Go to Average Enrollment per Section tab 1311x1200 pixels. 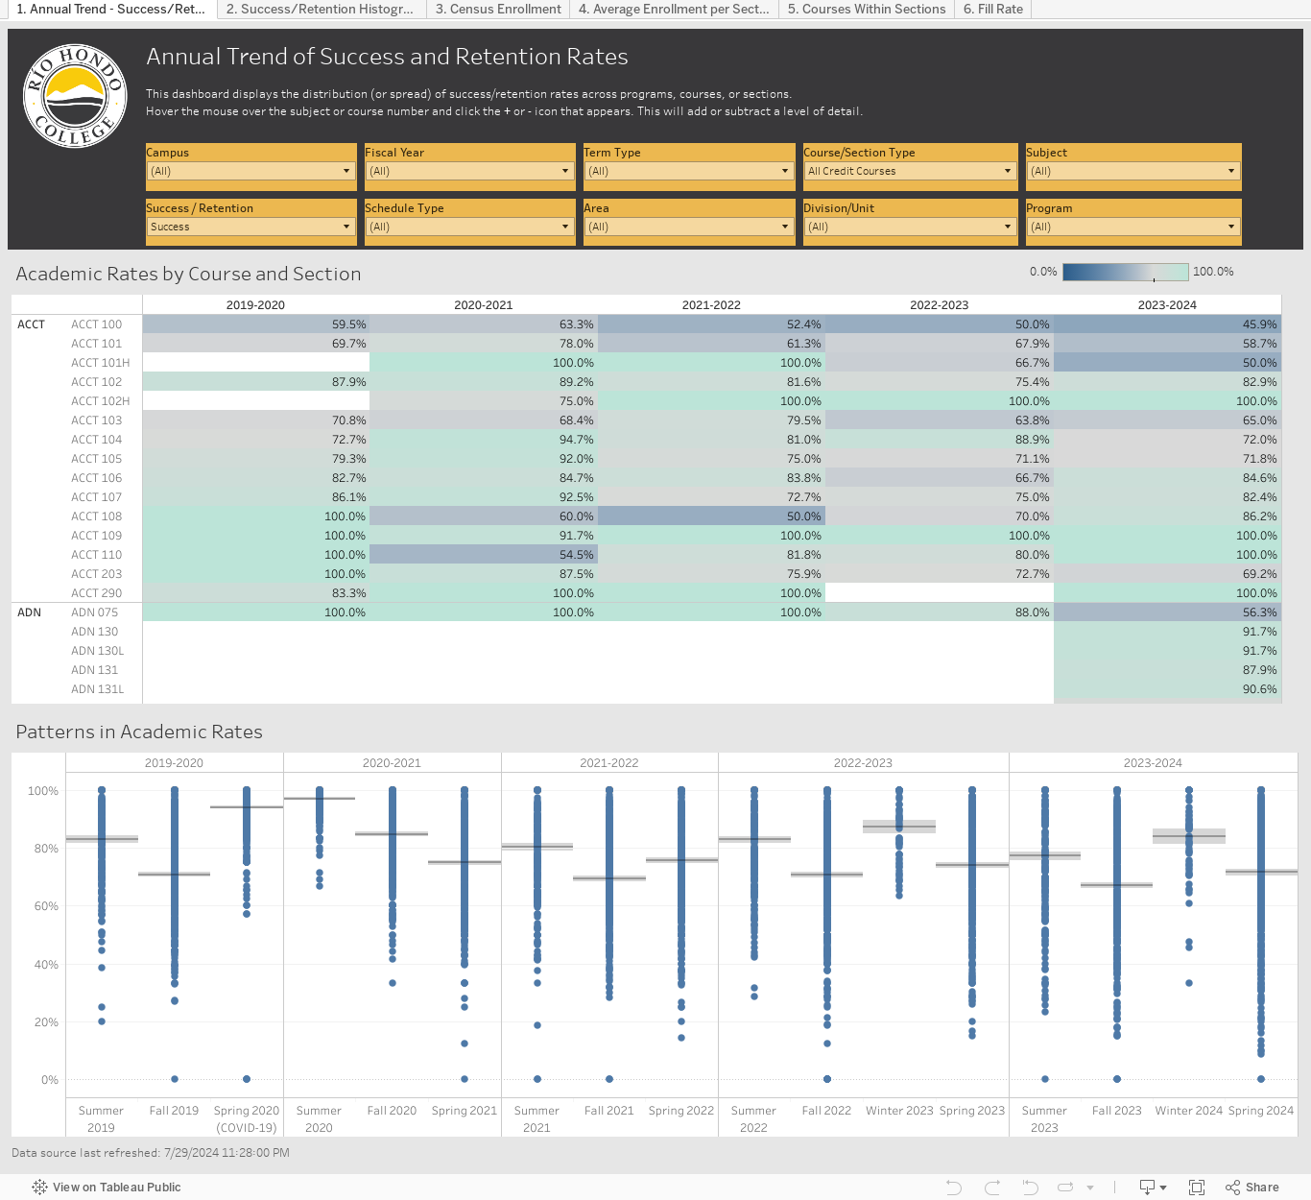[x=674, y=9]
